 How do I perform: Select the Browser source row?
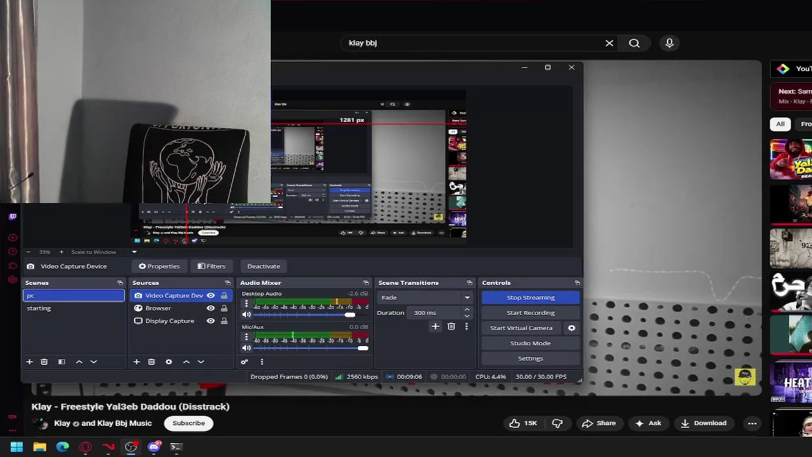(180, 308)
